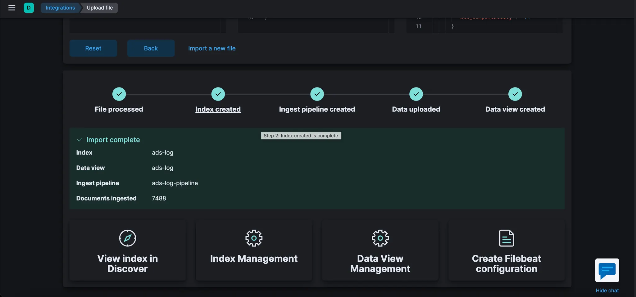Go to Integrations breadcrumb
Viewport: 636px width, 297px height.
click(x=60, y=8)
